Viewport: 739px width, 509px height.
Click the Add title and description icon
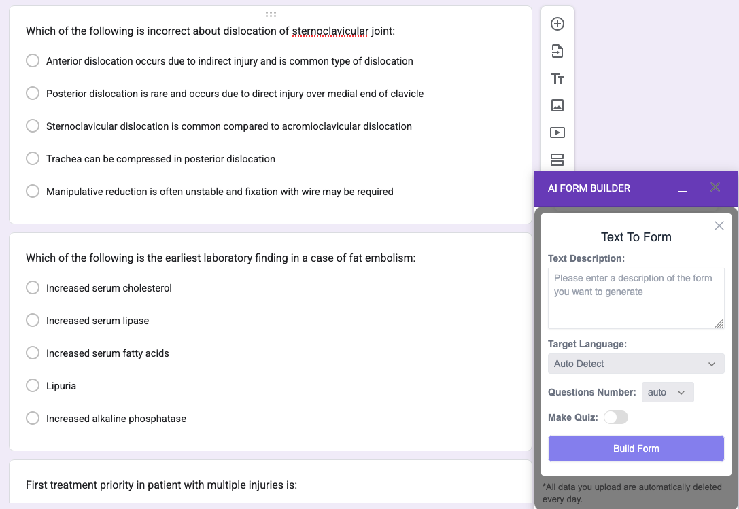(557, 78)
